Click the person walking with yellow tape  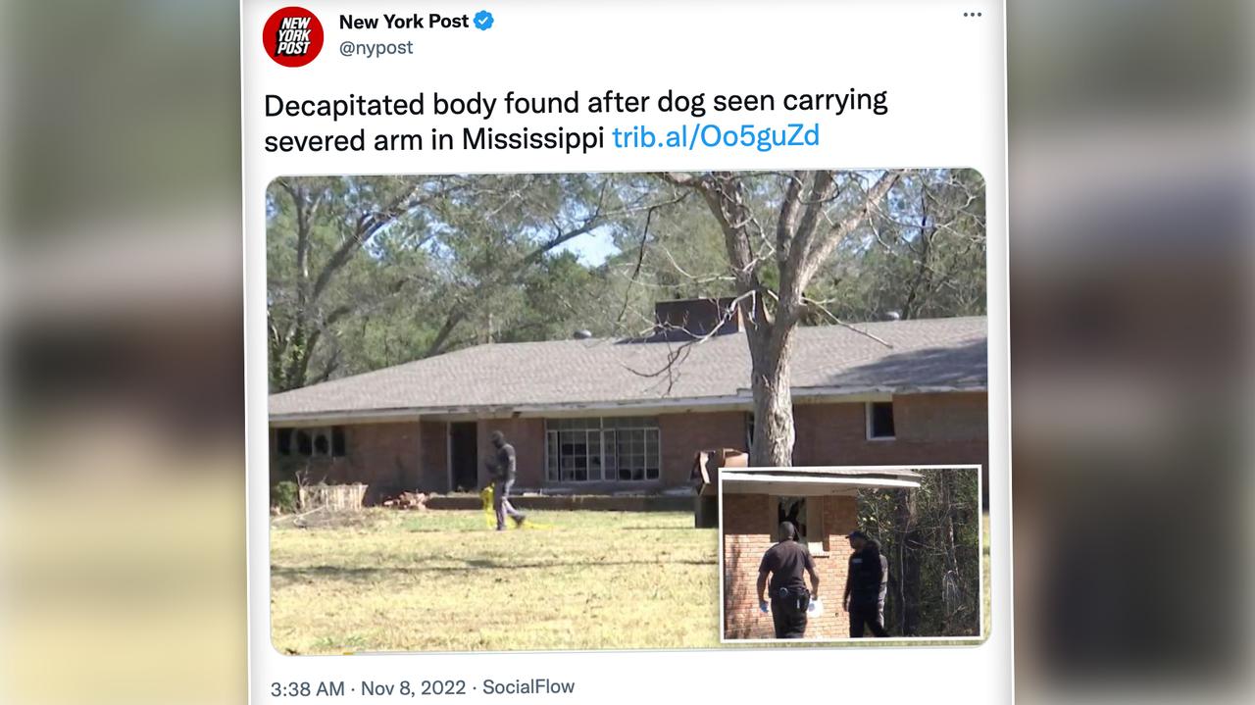(504, 480)
